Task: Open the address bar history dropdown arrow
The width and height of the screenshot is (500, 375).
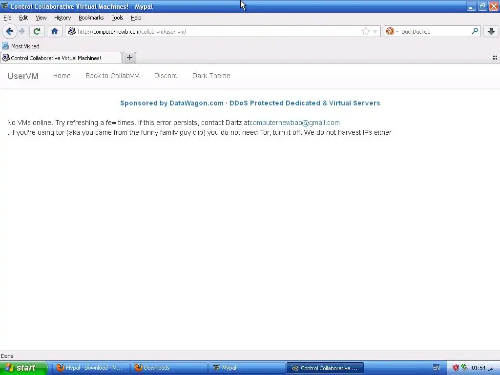Action: pyautogui.click(x=375, y=32)
